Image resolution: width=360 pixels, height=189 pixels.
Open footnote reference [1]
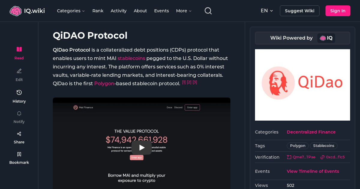(x=184, y=82)
